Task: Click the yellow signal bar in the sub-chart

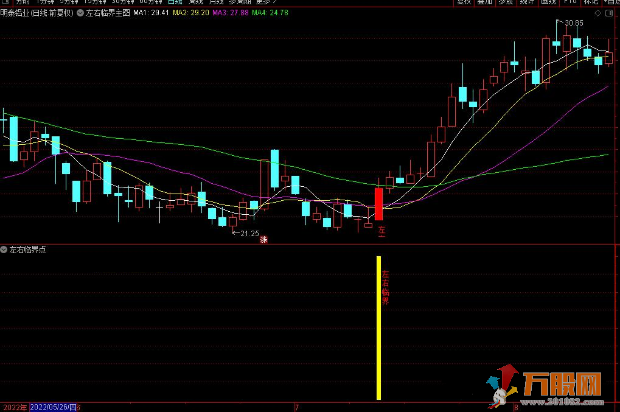Action: [378, 328]
